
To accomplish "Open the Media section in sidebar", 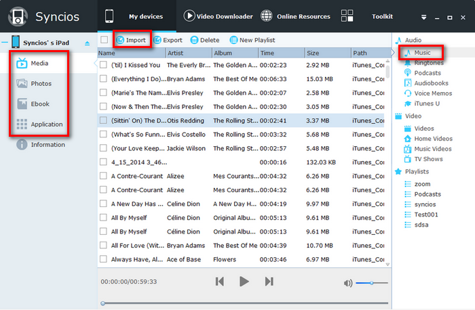I will [x=33, y=63].
